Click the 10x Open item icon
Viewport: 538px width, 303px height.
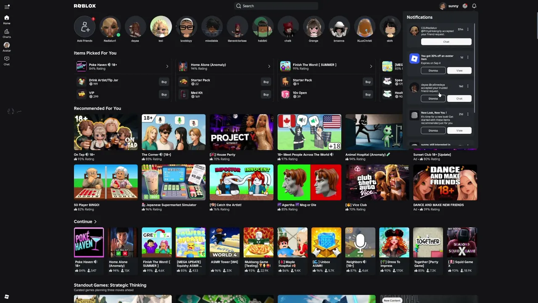pyautogui.click(x=285, y=94)
